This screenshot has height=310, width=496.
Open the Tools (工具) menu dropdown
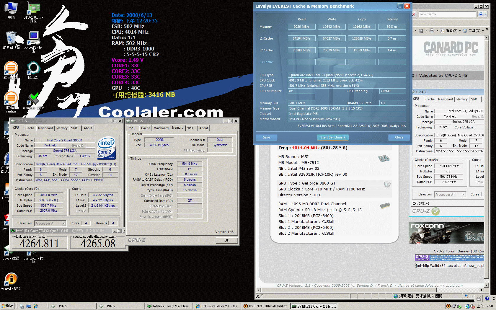coord(474,31)
